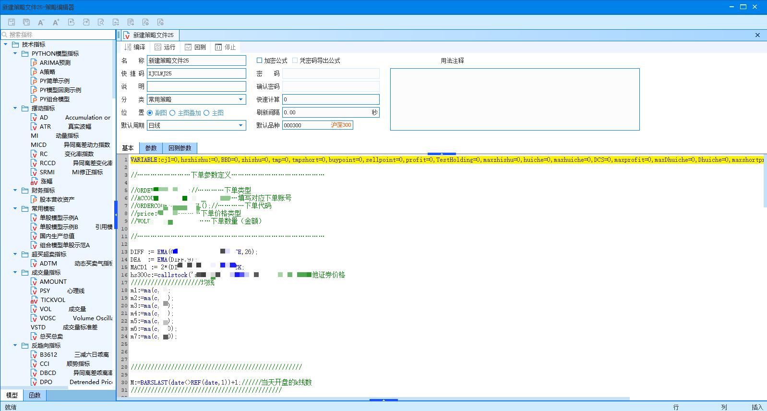Click the Backtest chart icon
The height and width of the screenshot is (411, 767).
[x=188, y=47]
